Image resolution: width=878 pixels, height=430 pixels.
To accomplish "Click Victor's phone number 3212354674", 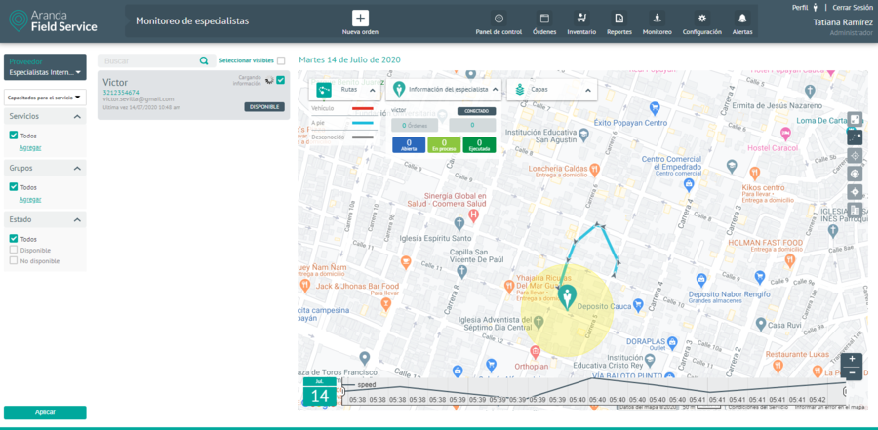I will 121,92.
